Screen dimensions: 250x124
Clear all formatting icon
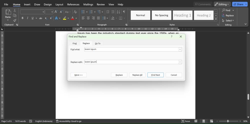tap(75, 12)
